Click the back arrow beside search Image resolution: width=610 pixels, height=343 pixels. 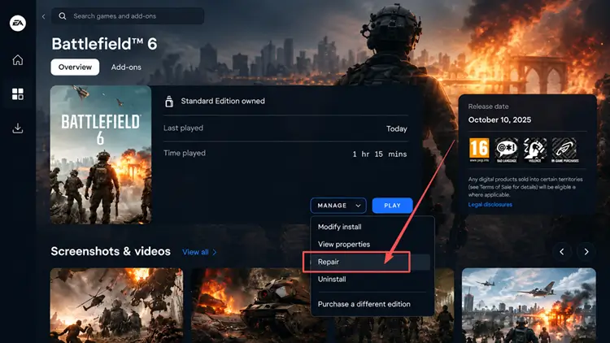tap(44, 16)
